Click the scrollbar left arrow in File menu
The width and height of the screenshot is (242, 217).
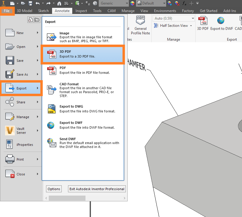46,198
